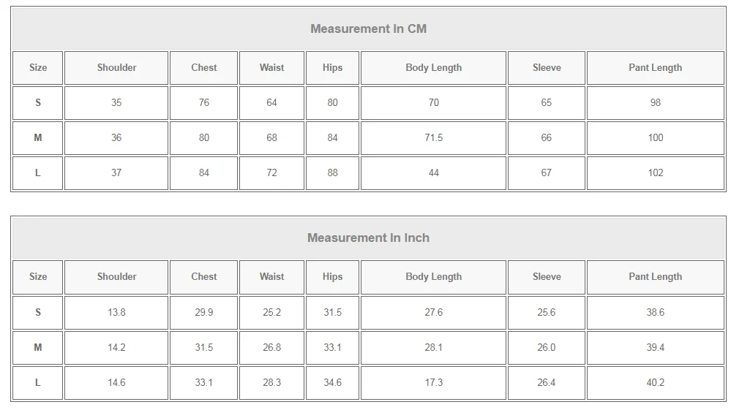Select the Body Length header in CM table
The image size is (731, 410).
(x=433, y=68)
